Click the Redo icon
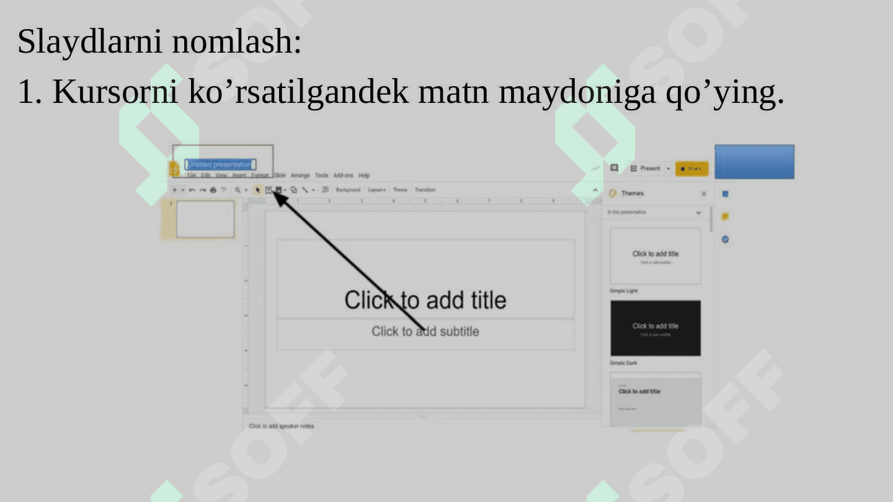Viewport: 893px width, 502px height. tap(203, 190)
